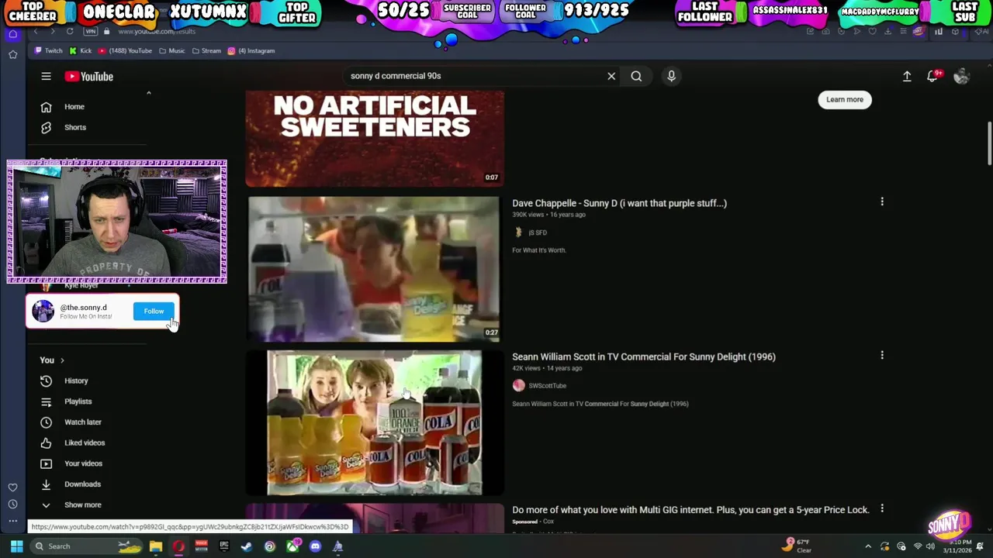Open the volume icon in the system tray

(930, 546)
